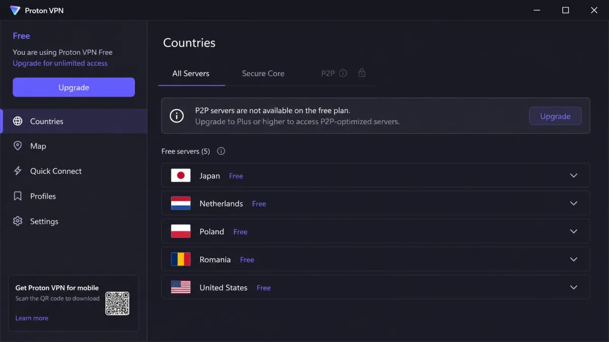Open Countries in the sidebar
The height and width of the screenshot is (342, 609).
(x=74, y=121)
